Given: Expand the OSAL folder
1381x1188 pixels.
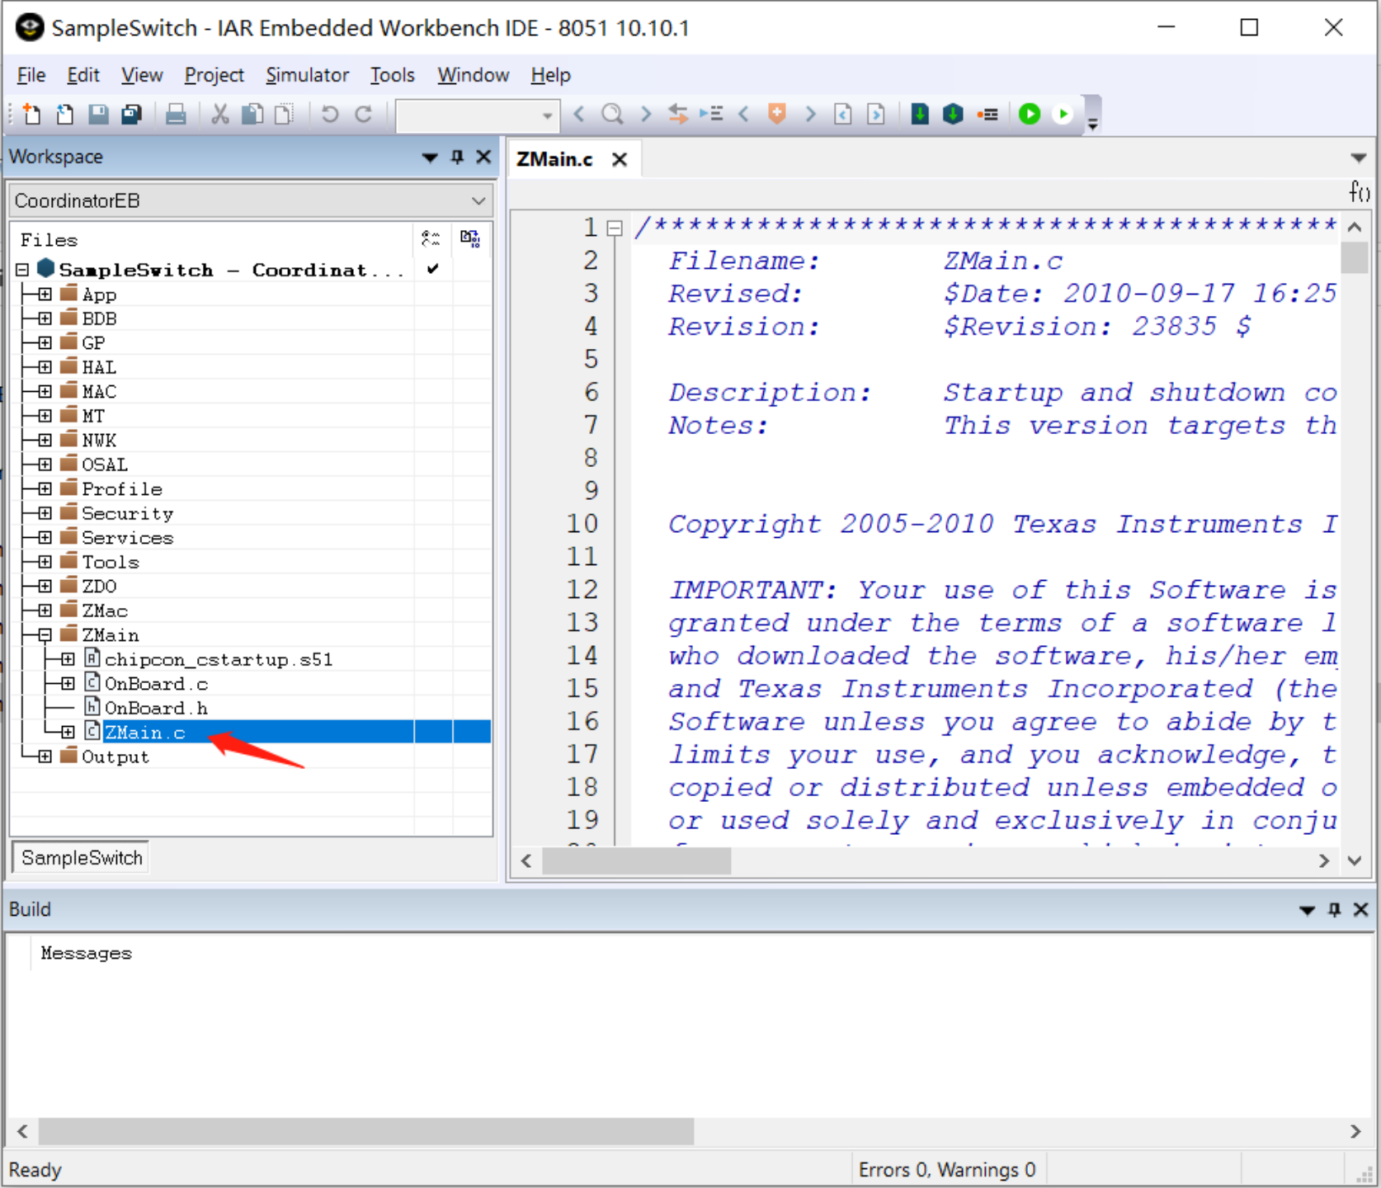Looking at the screenshot, I should pos(45,464).
